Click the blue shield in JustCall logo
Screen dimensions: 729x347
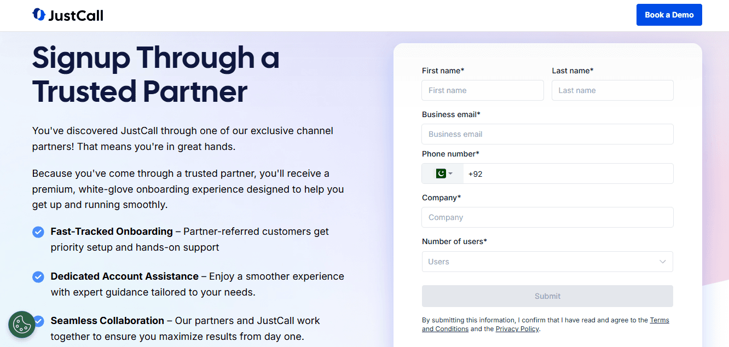tap(38, 14)
